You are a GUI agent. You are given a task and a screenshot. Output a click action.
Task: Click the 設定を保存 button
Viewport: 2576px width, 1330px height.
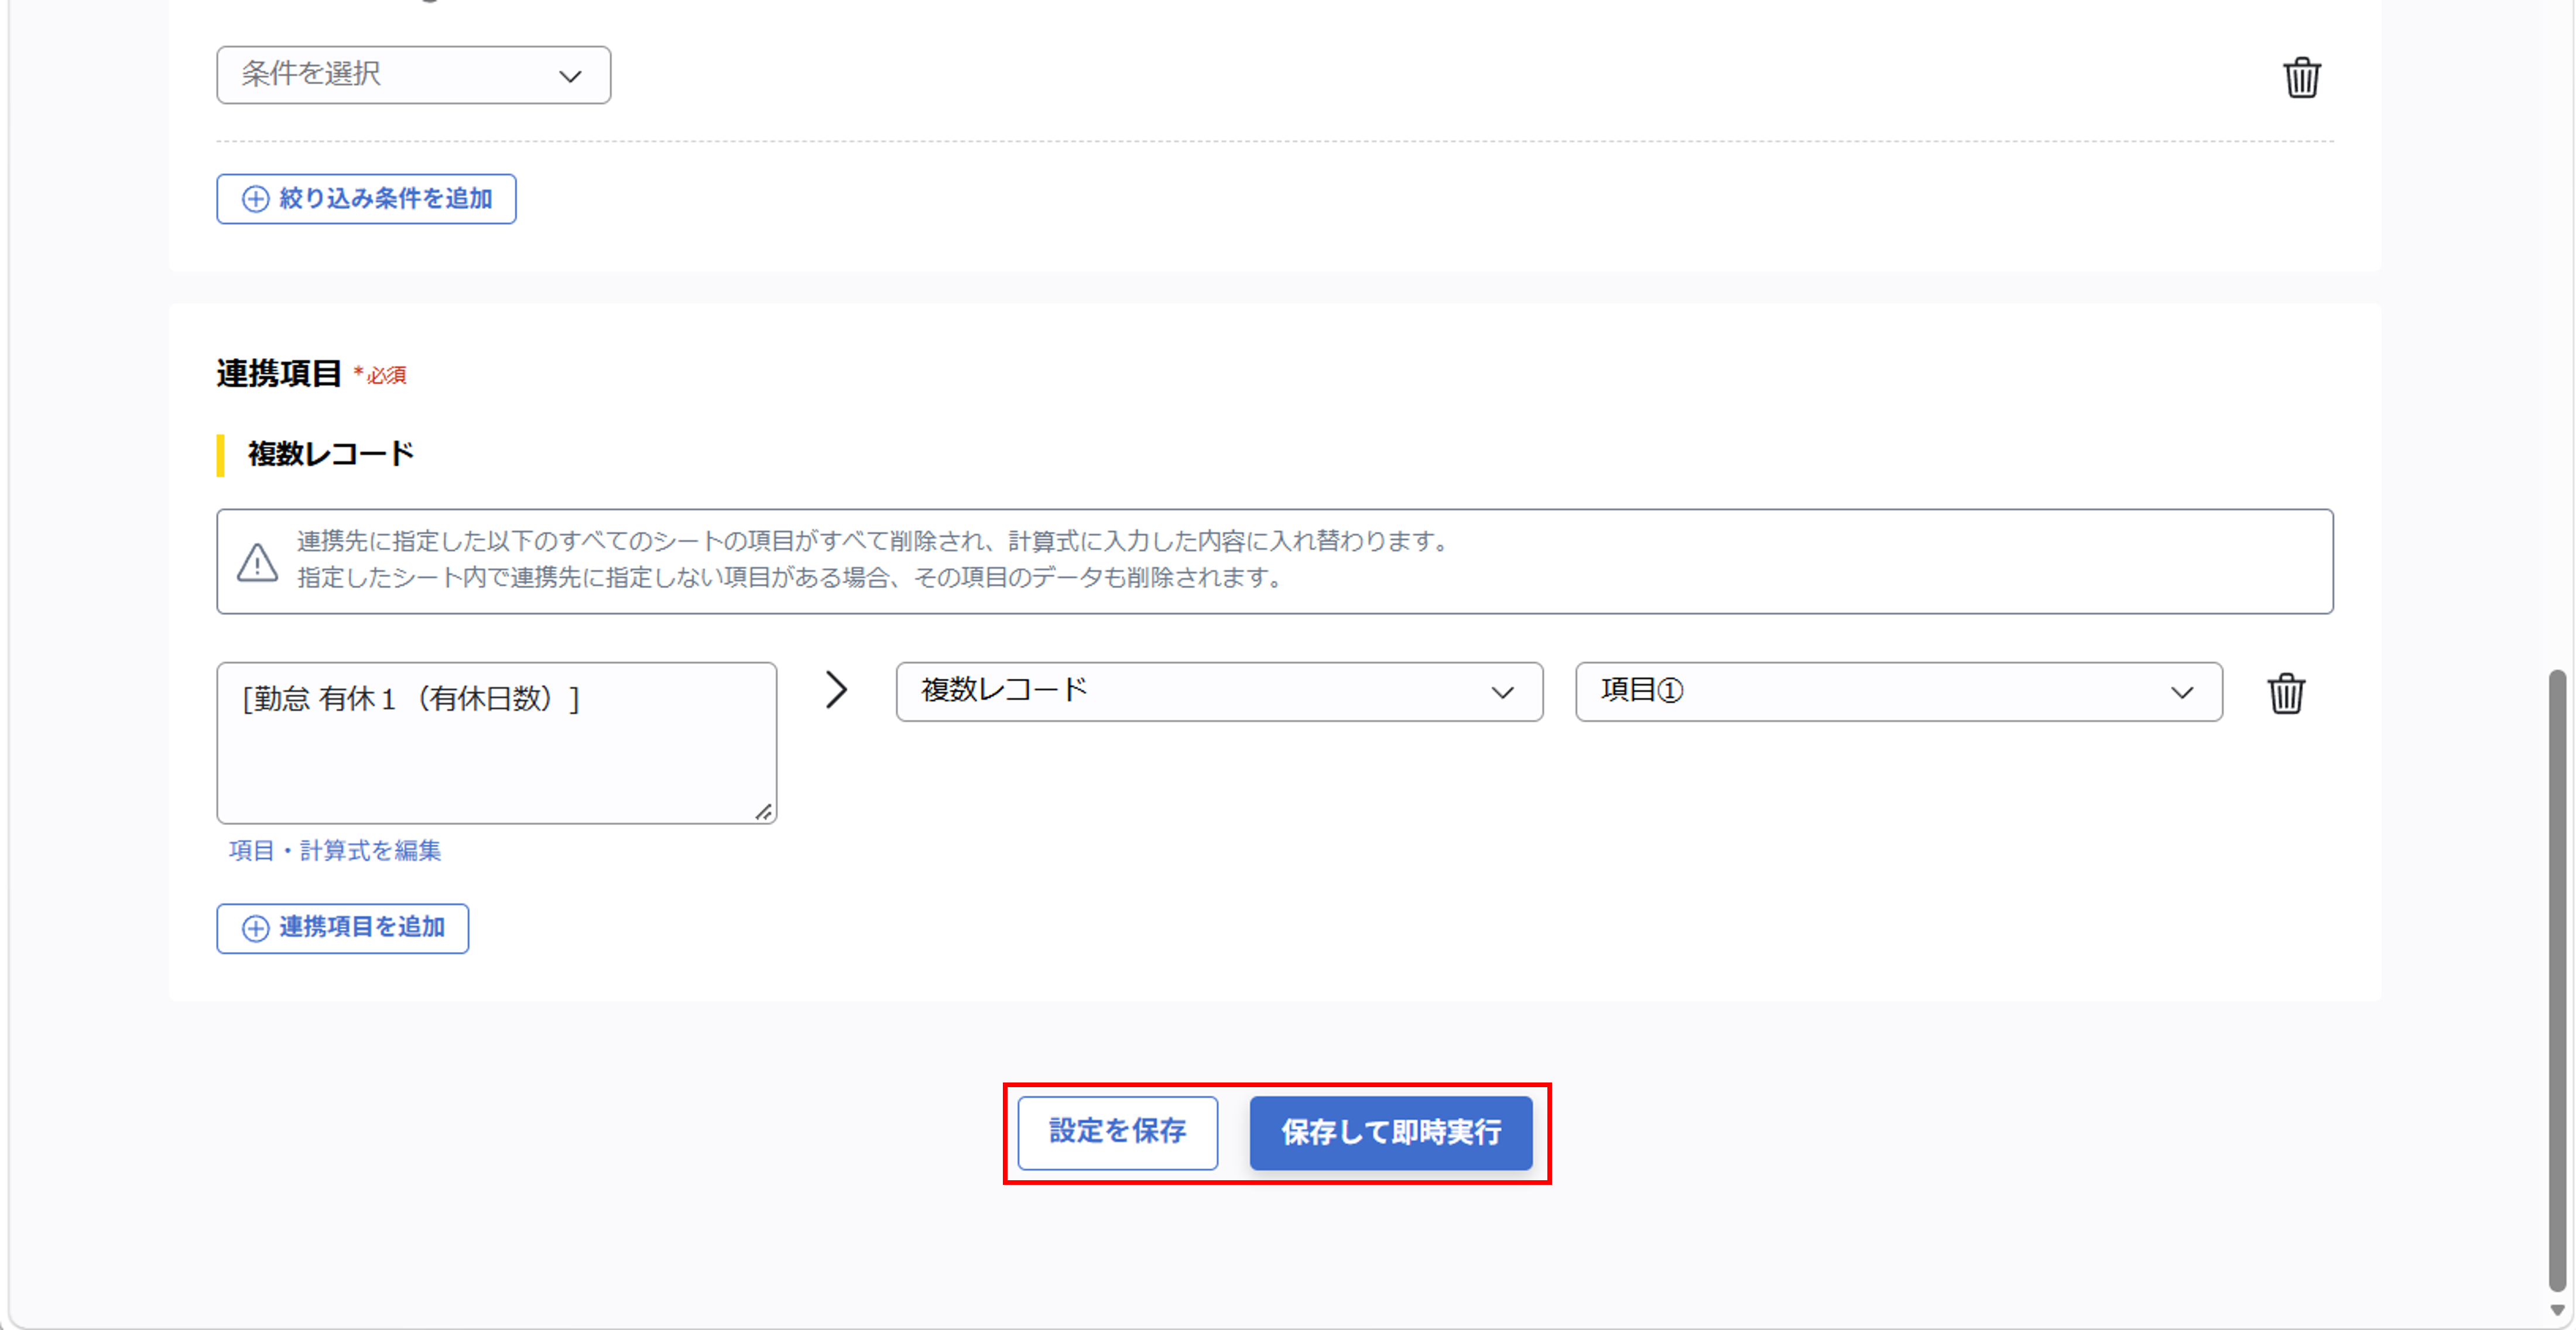(1117, 1132)
